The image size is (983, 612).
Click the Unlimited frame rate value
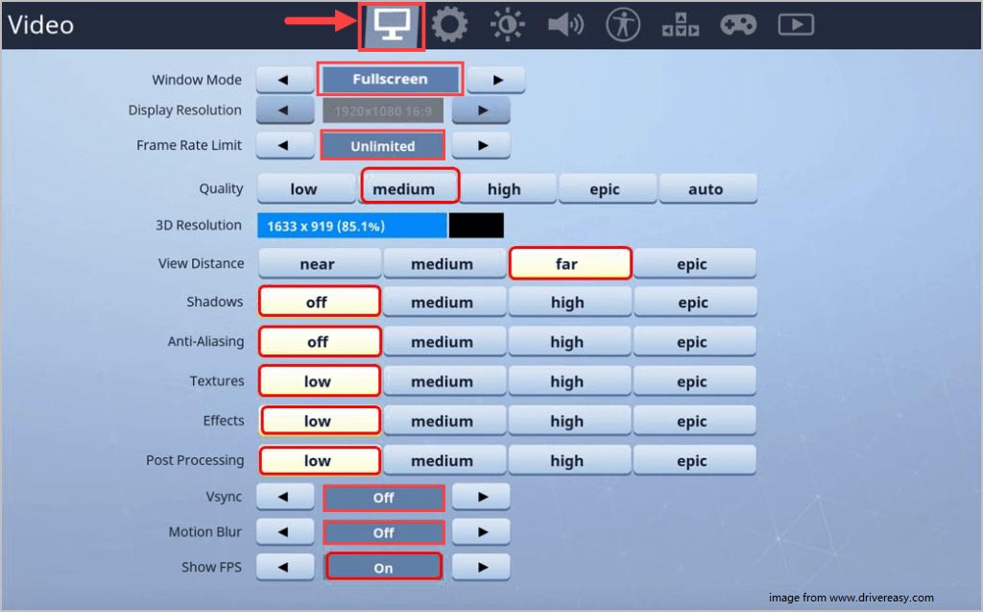[382, 146]
